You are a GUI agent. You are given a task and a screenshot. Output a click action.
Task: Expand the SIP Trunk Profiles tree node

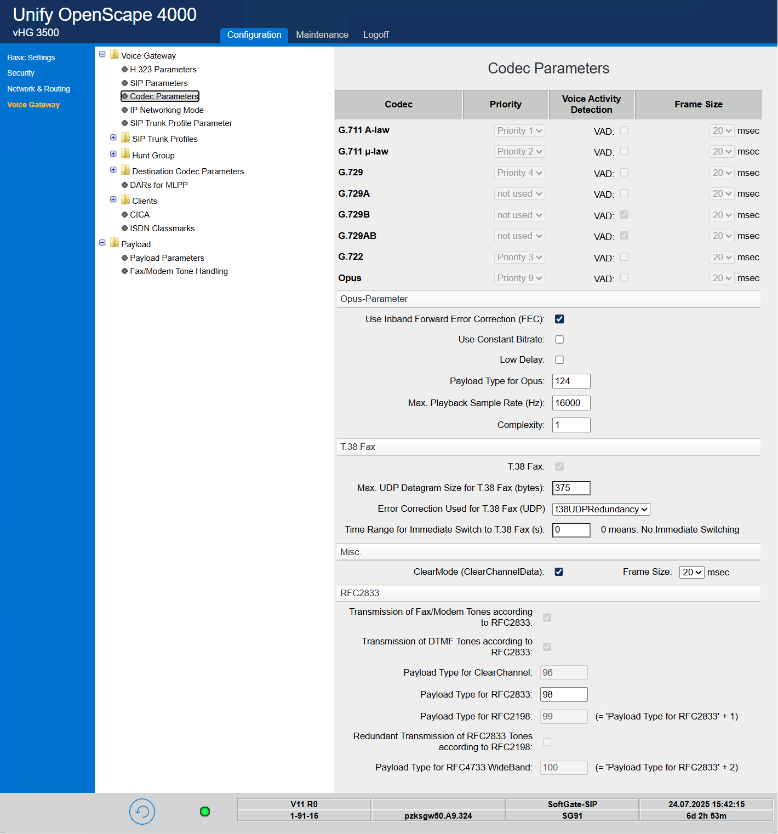tap(113, 137)
